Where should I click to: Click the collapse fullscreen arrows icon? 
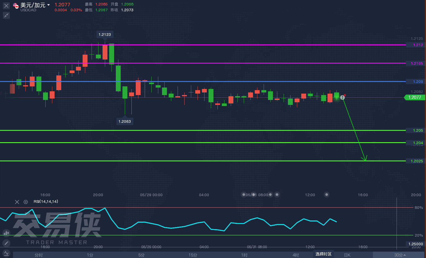pos(6,15)
